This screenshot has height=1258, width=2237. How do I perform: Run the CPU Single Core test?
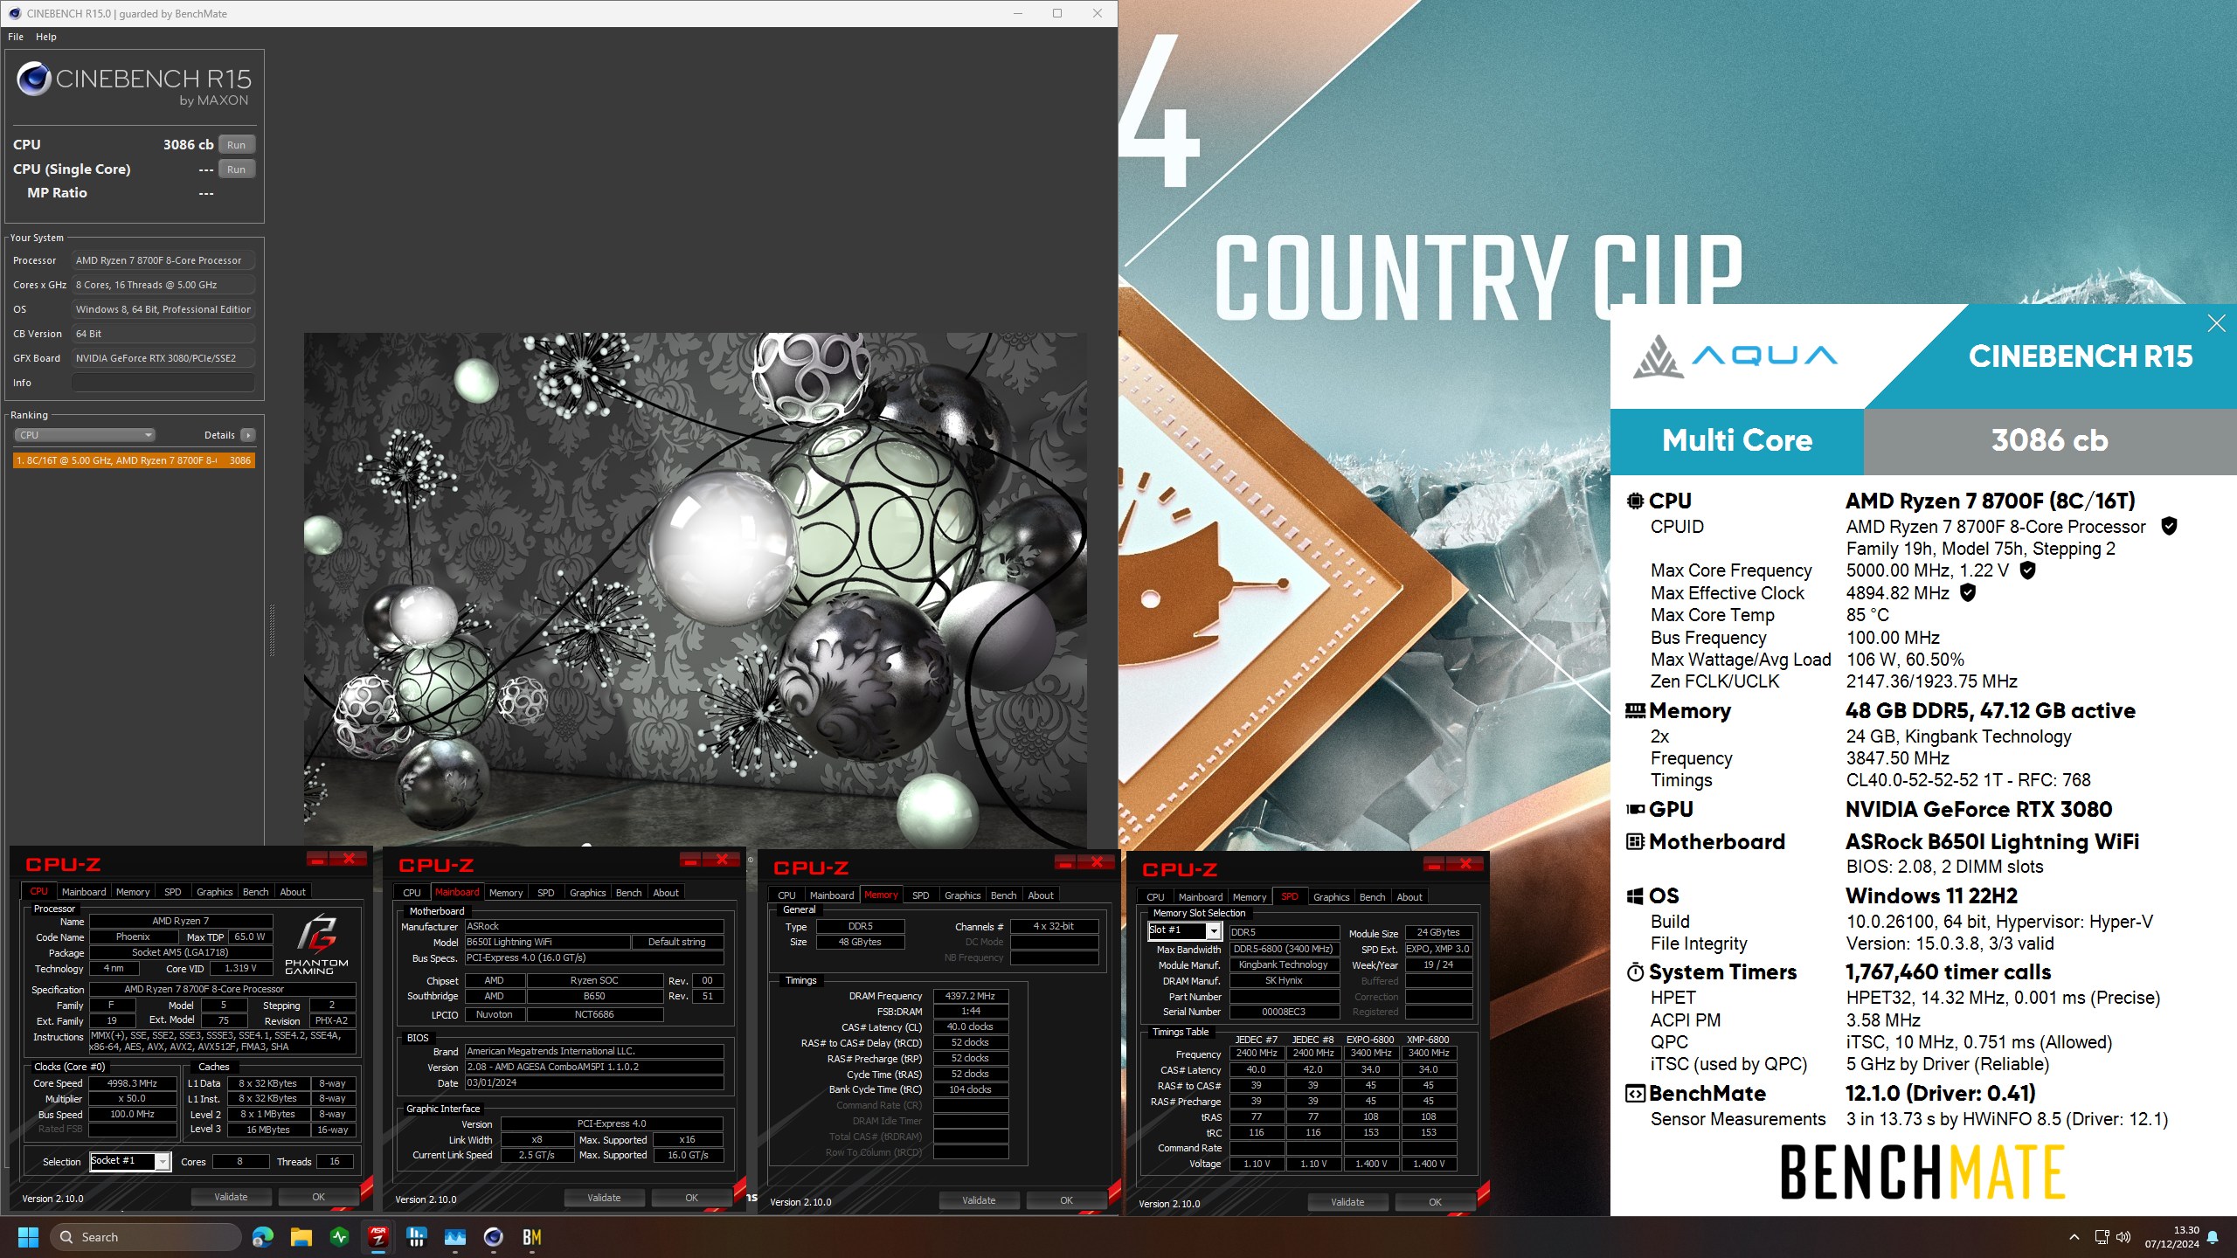pos(236,169)
